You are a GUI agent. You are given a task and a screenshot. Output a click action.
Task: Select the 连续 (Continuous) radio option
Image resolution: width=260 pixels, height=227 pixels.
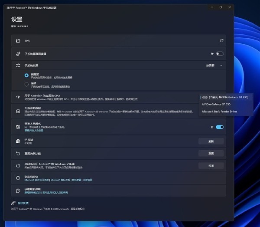pos(27,84)
